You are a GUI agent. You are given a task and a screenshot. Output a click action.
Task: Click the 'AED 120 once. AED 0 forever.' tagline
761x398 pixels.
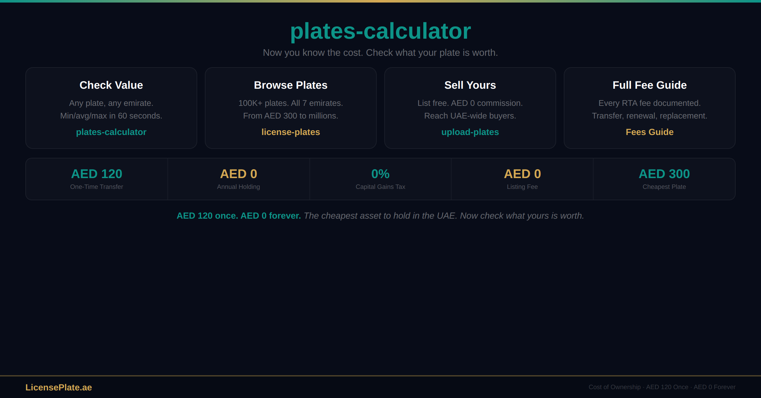tap(238, 216)
